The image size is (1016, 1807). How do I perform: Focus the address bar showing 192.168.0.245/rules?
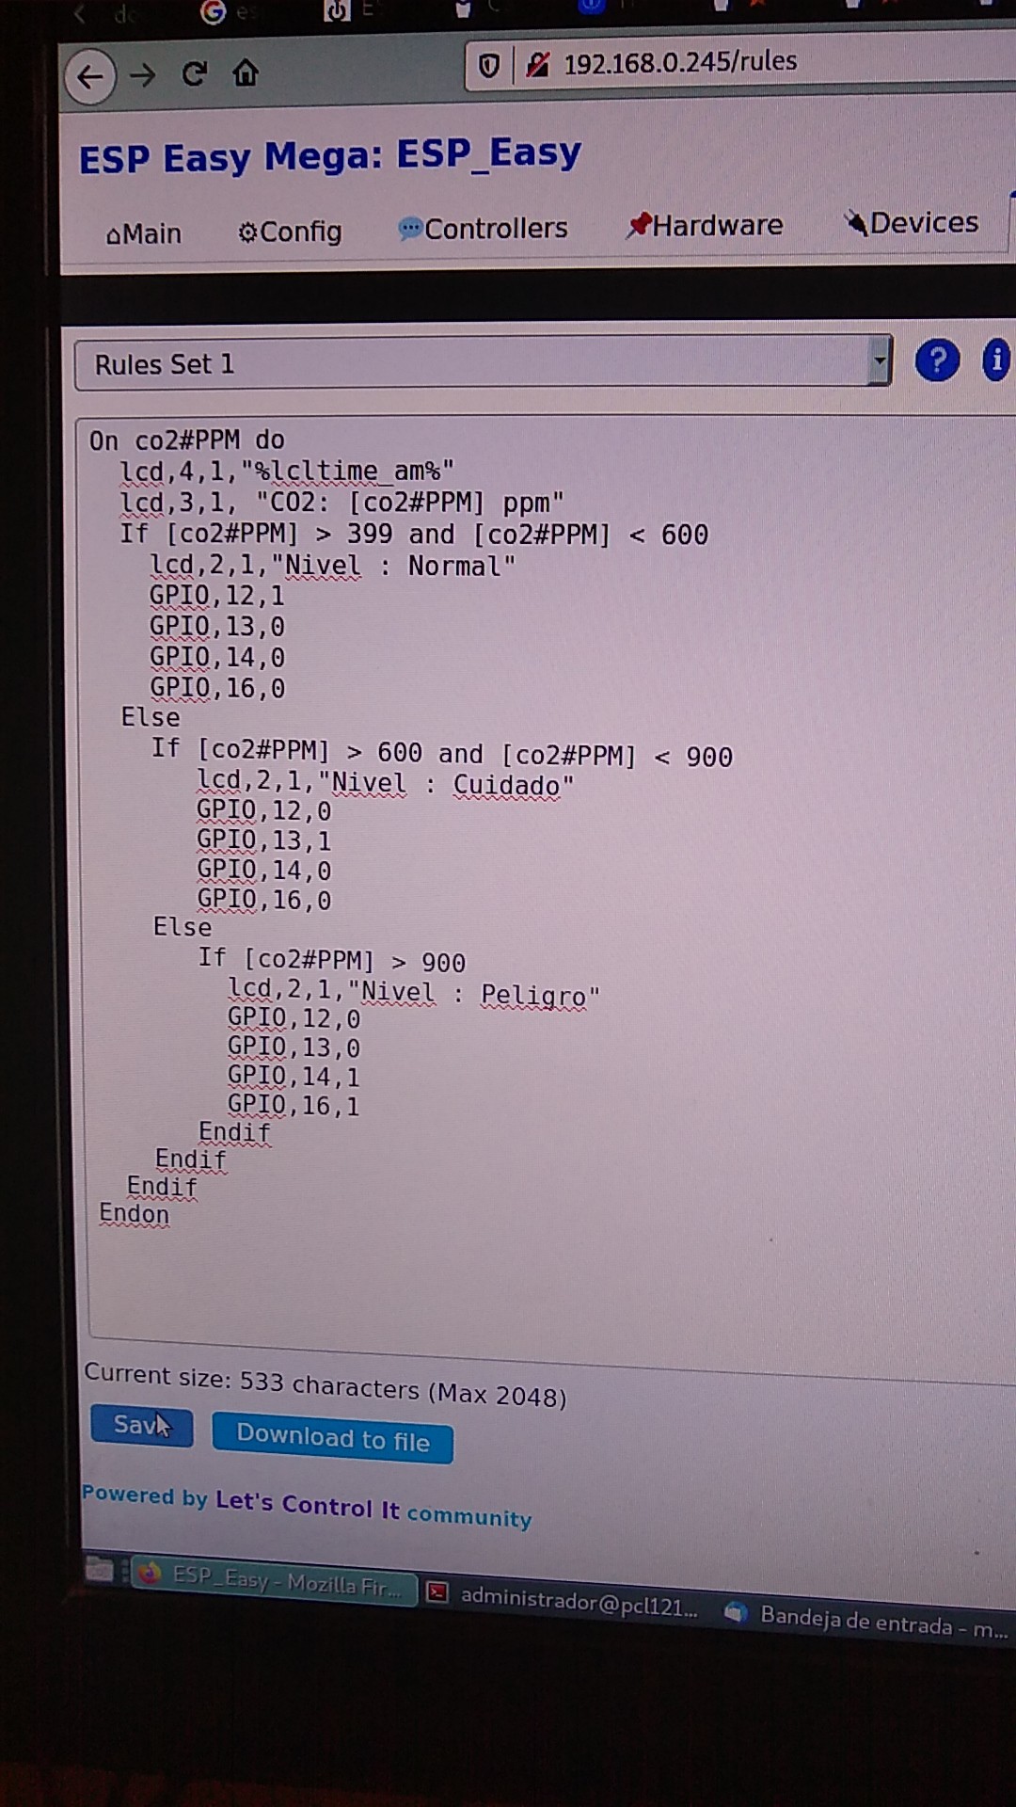click(741, 62)
